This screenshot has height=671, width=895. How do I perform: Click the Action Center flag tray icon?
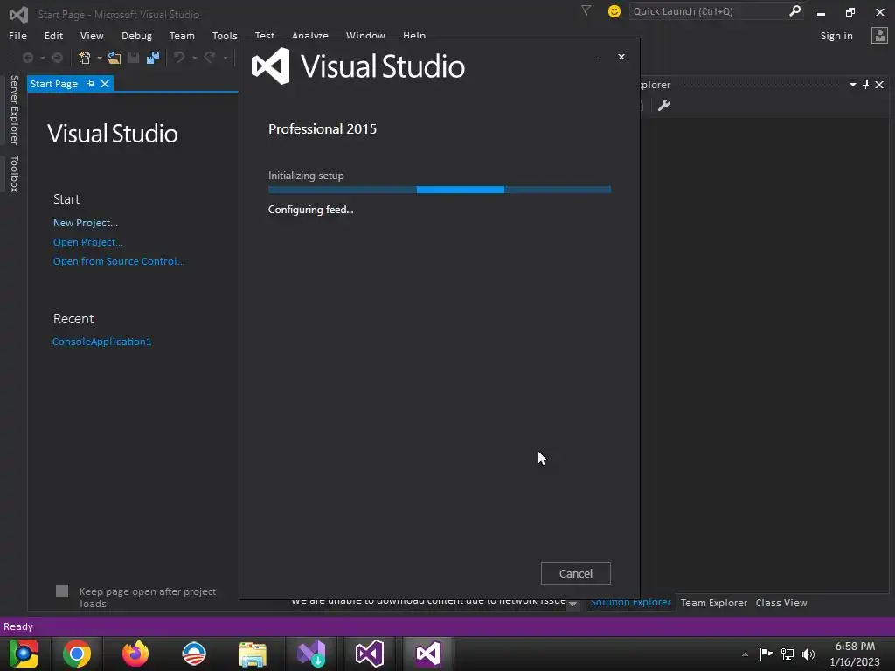766,654
